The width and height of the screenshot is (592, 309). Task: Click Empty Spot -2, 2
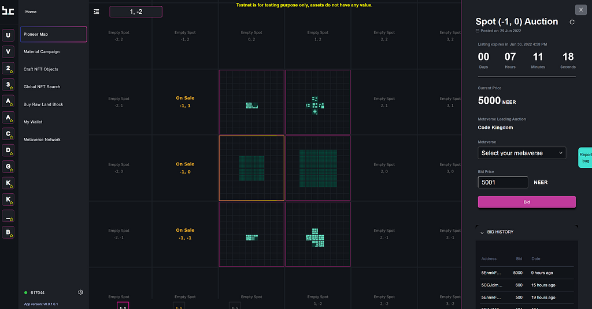pyautogui.click(x=119, y=36)
